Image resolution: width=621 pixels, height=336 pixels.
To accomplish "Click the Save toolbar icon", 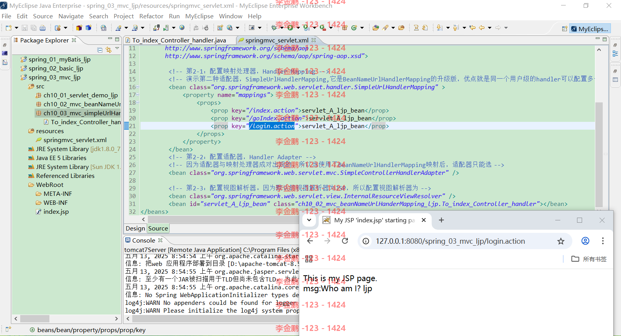I will [x=25, y=28].
